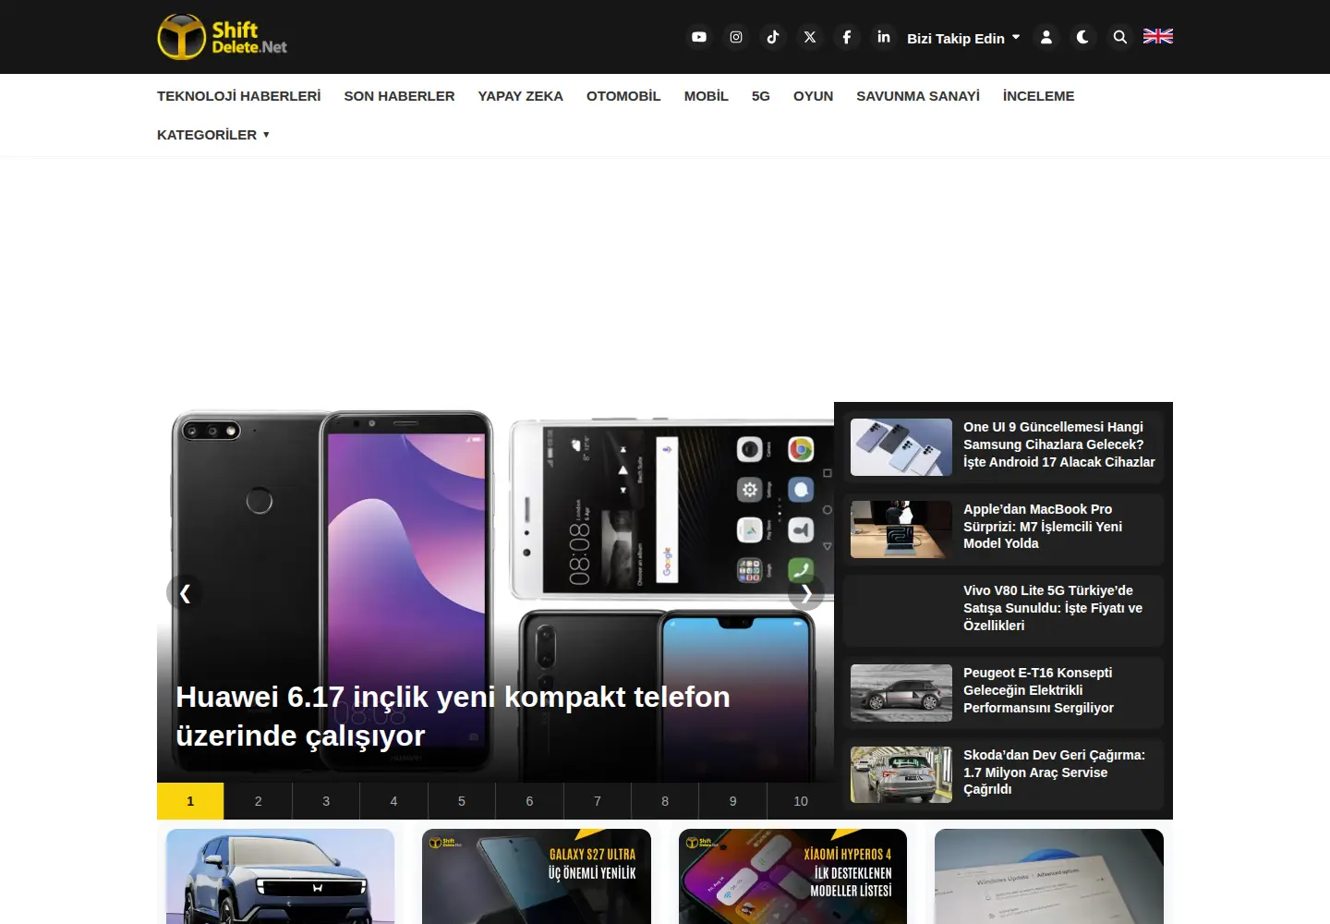1330x924 pixels.
Task: Open Peugeot concept car thumbnail
Action: (901, 693)
